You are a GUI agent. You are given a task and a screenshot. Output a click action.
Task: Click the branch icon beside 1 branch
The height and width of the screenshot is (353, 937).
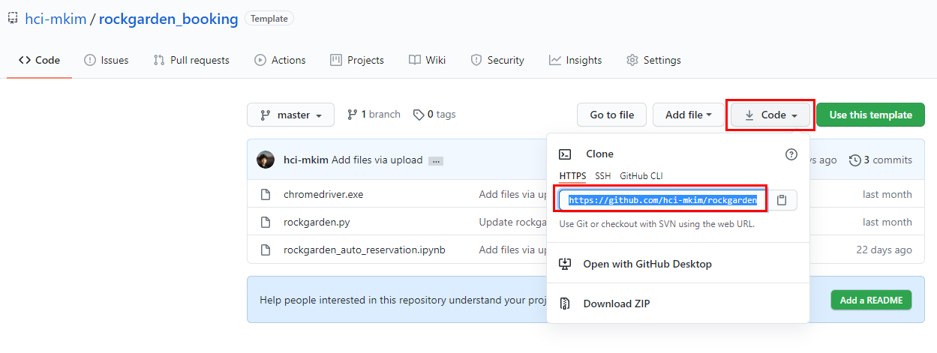pyautogui.click(x=352, y=115)
